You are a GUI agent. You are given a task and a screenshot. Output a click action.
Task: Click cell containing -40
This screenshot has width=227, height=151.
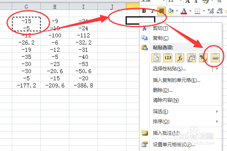(x=83, y=57)
